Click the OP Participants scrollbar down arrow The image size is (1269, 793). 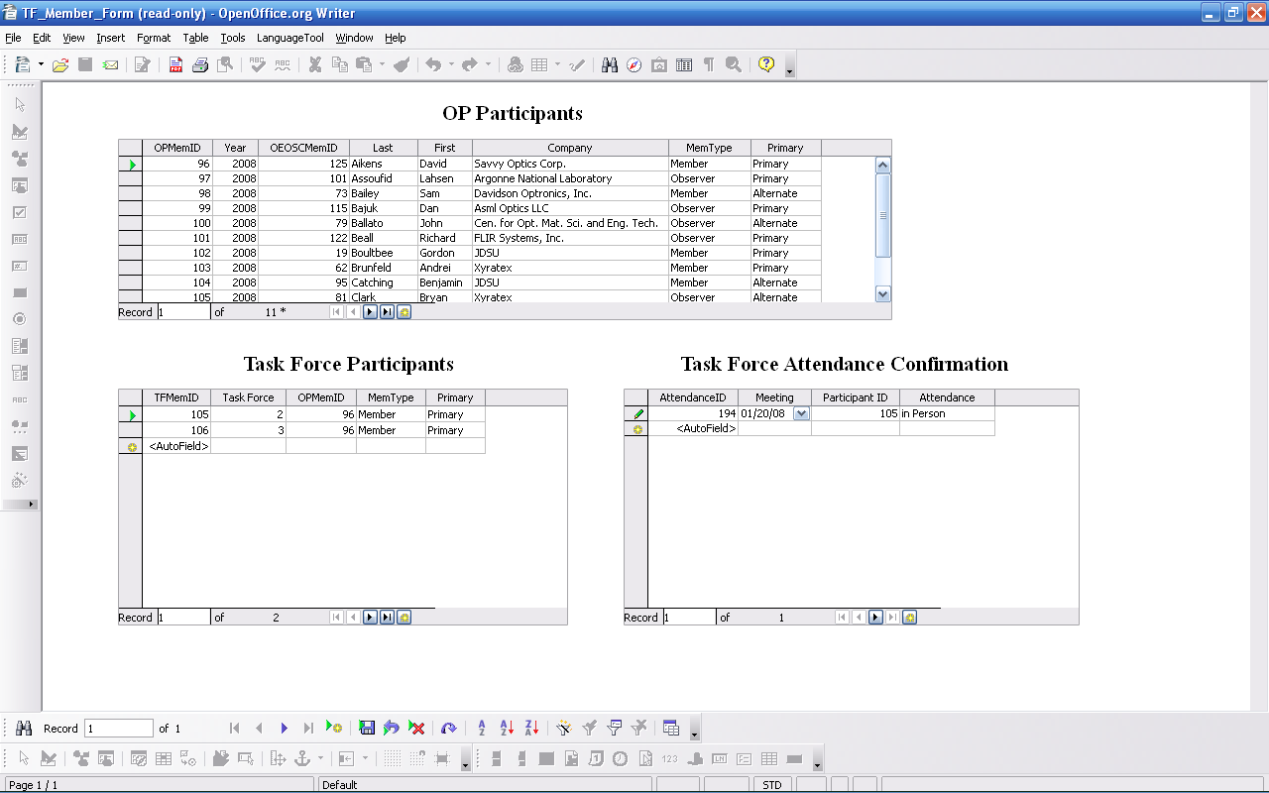coord(882,294)
